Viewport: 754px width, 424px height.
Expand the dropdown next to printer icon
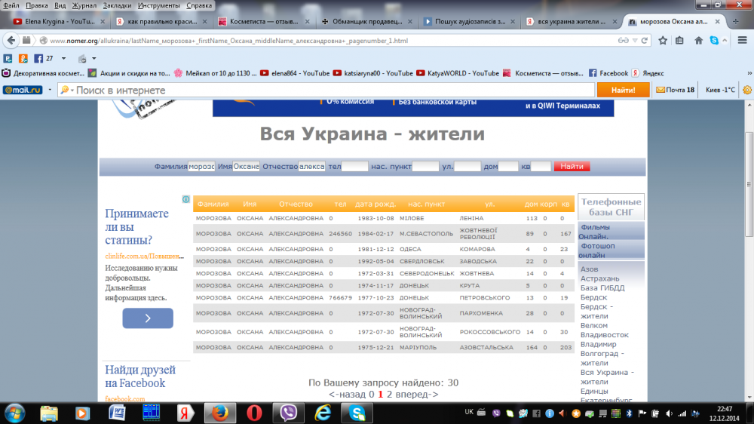[94, 58]
